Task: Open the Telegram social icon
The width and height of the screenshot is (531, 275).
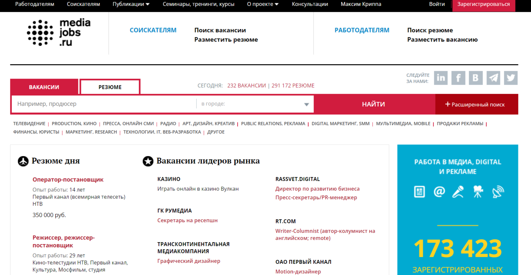Action: (x=493, y=78)
